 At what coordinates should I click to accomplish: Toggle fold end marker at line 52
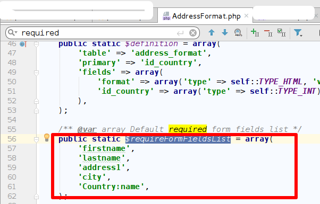pyautogui.click(x=36, y=101)
